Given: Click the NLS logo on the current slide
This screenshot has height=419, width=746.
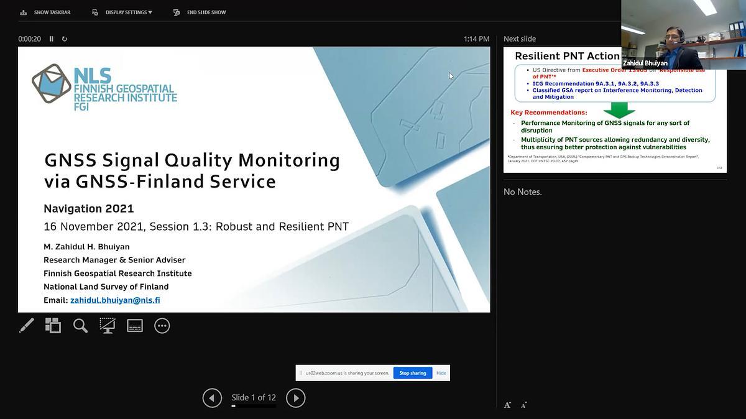Looking at the screenshot, I should click(104, 88).
